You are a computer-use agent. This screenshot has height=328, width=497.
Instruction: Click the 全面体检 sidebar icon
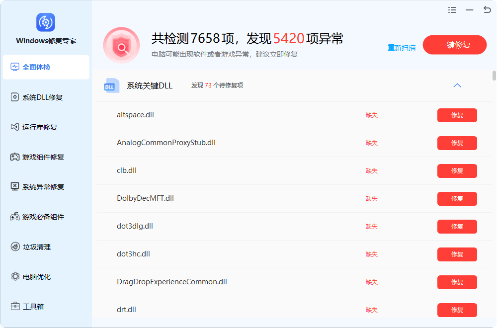(x=15, y=67)
